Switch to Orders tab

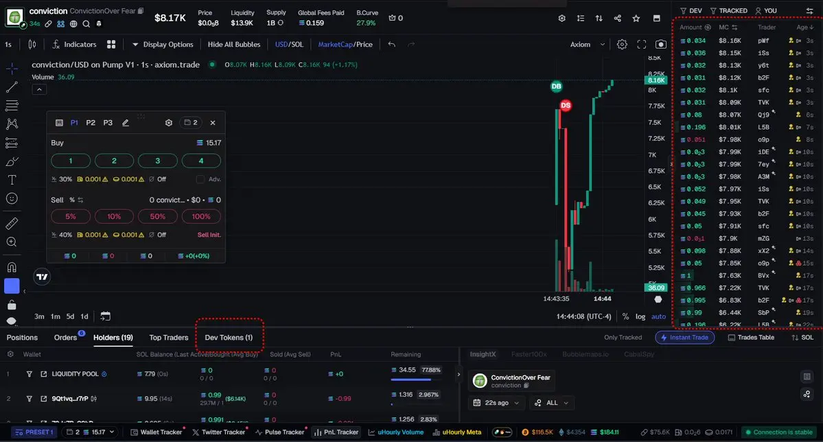65,338
